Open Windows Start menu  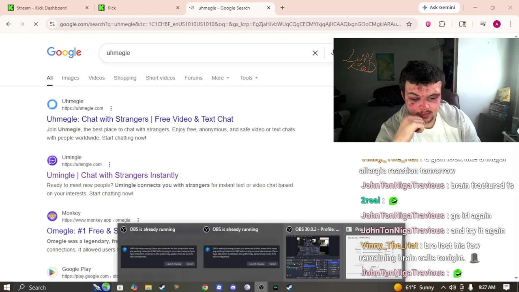pyautogui.click(x=7, y=288)
